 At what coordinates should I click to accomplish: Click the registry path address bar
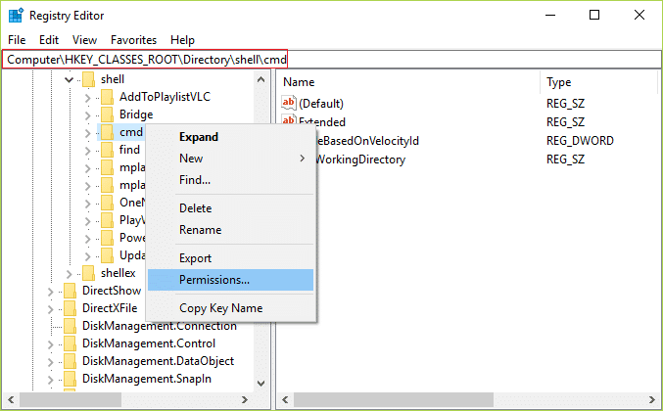(331, 60)
